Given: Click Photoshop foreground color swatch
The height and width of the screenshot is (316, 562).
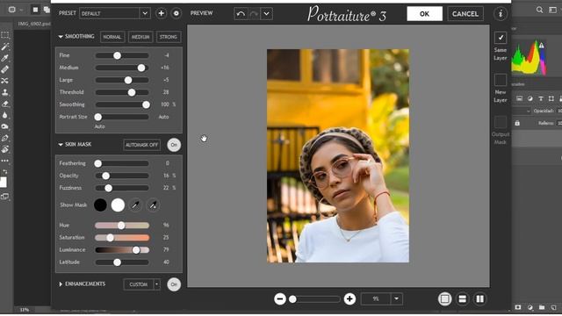Looking at the screenshot, I should pyautogui.click(x=4, y=182).
